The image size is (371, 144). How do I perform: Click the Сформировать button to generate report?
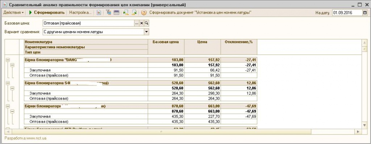[47, 13]
